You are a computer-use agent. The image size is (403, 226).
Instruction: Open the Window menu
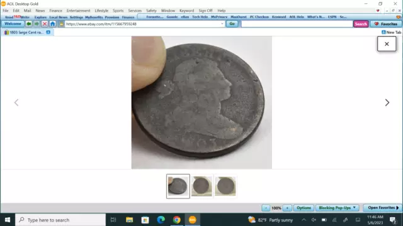coord(168,11)
